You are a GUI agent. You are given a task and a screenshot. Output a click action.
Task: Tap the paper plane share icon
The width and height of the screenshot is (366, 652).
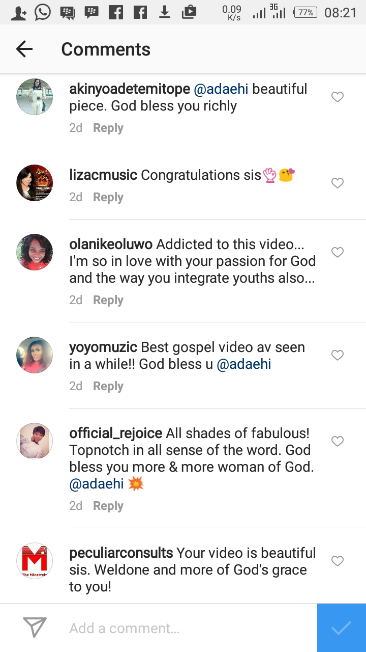[35, 628]
